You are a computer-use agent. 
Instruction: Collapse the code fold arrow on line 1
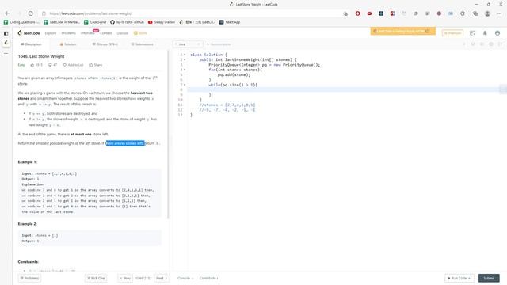click(185, 55)
